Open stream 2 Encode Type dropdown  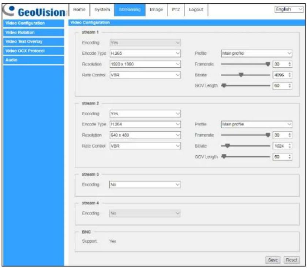coord(145,124)
